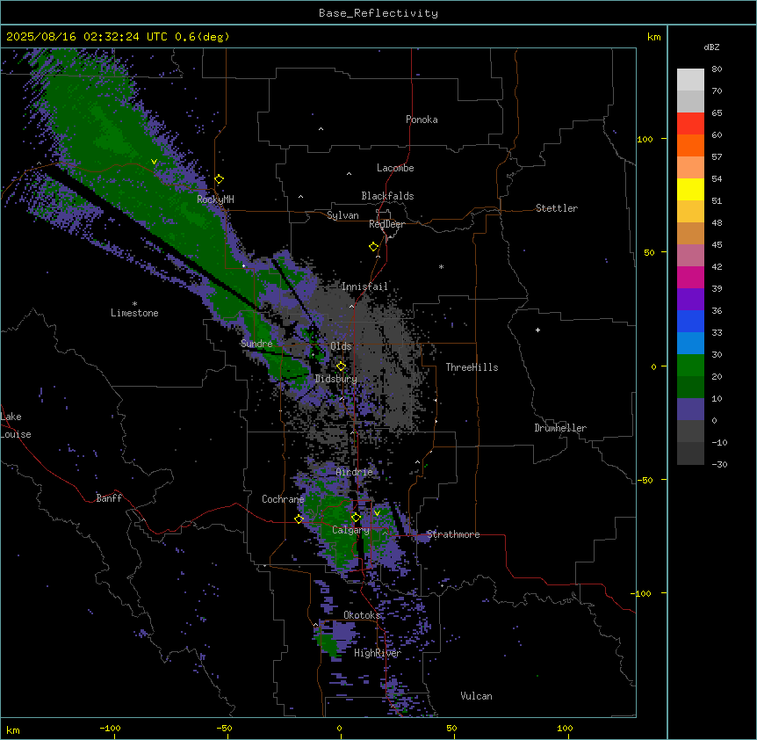Screen dimensions: 757x740
Task: Click the yellow marker south of RedDeer
Action: [x=374, y=247]
